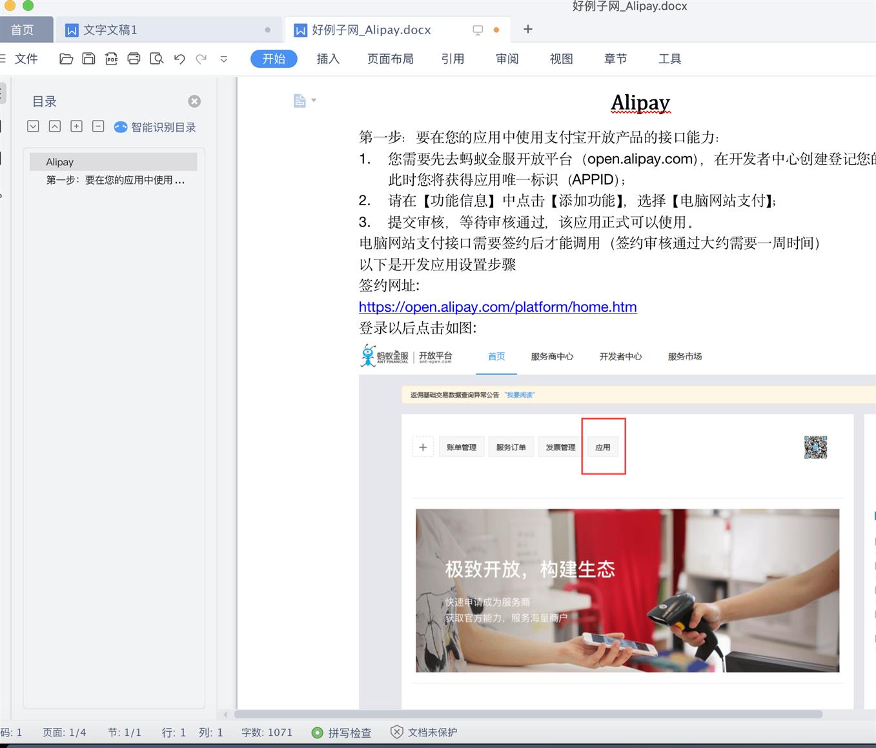Collapse all outline levels icon in 目录 pane
Viewport: 876px width, 748px height.
pyautogui.click(x=55, y=126)
